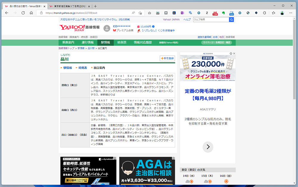Viewport: 298px width, 187px height.
Task: Open the browser profile avatar icon
Action: tap(282, 13)
